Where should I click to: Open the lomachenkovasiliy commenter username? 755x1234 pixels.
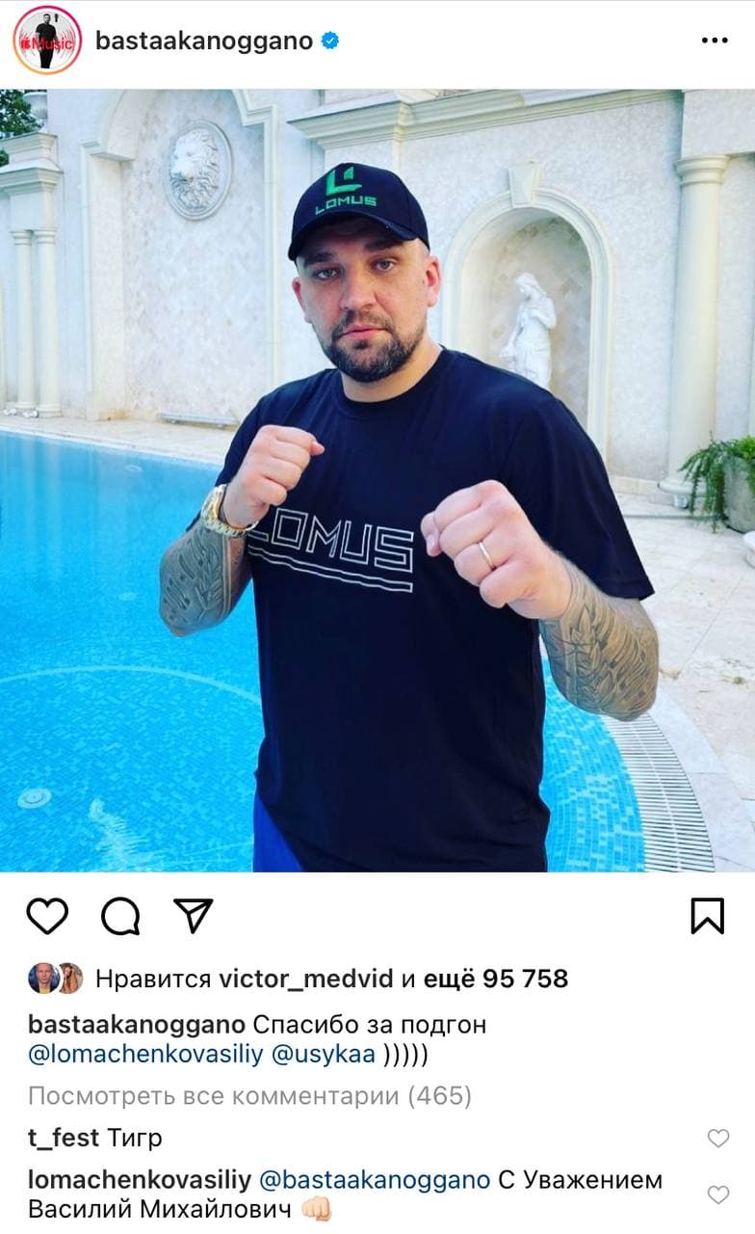point(140,1181)
